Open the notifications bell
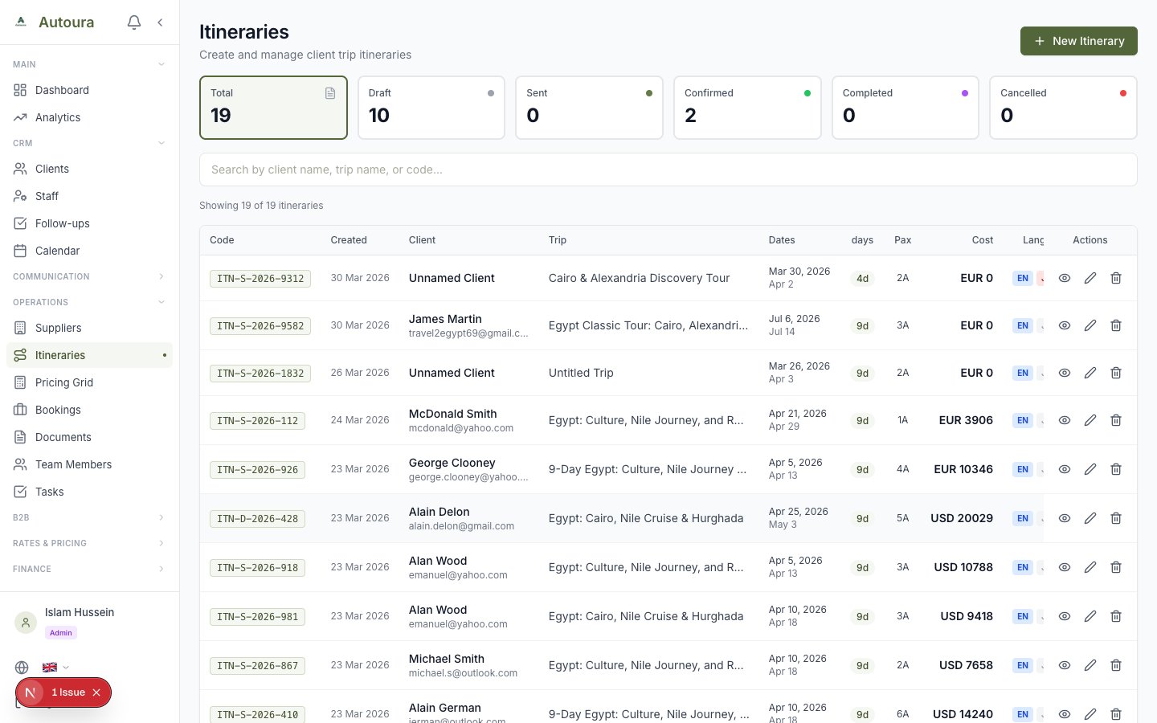Viewport: 1157px width, 723px height. pos(134,22)
